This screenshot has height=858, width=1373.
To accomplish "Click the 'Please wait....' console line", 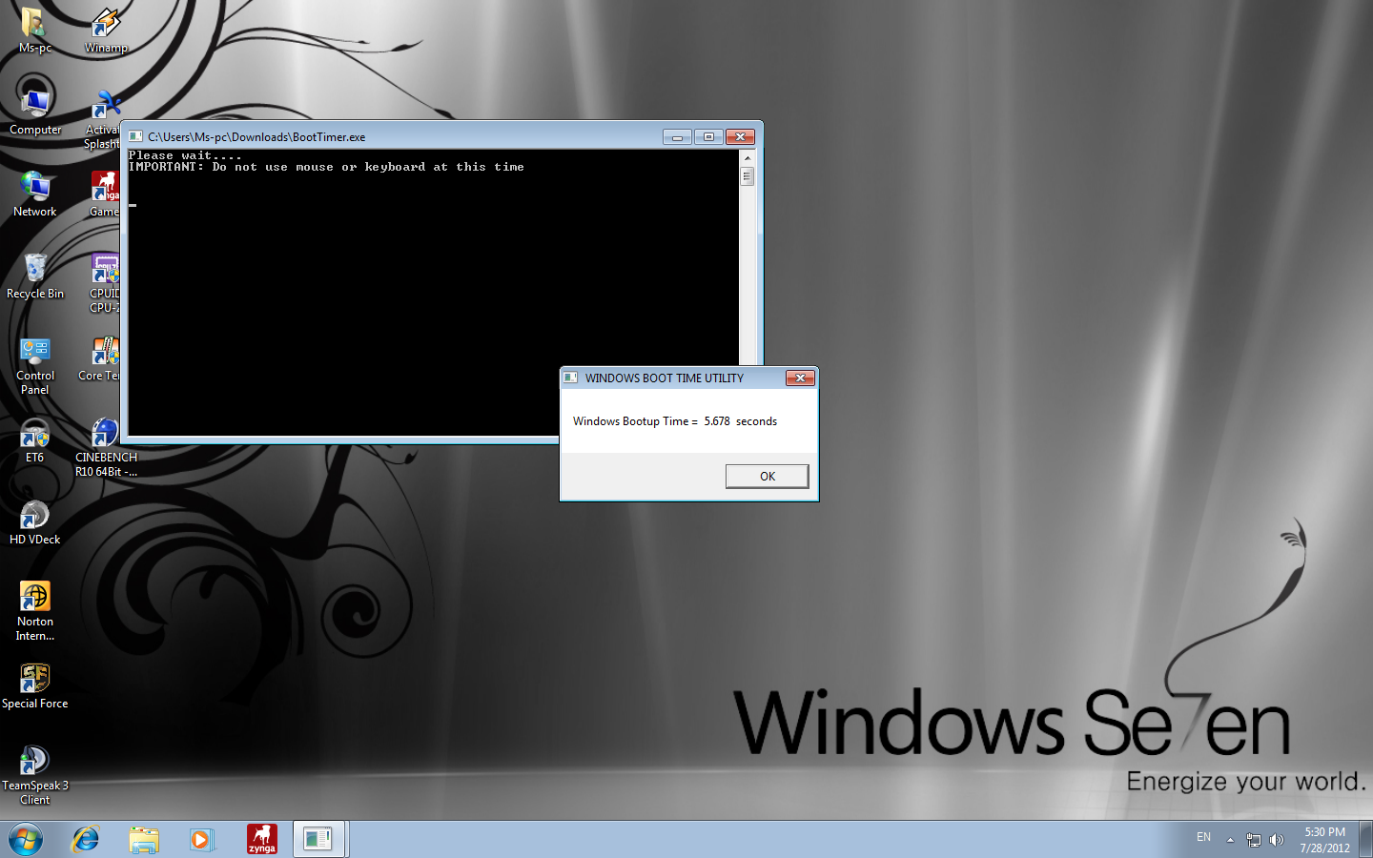I will pos(185,155).
